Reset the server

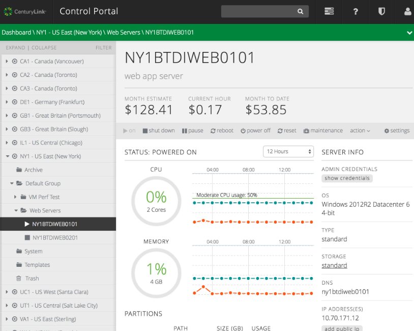click(287, 130)
